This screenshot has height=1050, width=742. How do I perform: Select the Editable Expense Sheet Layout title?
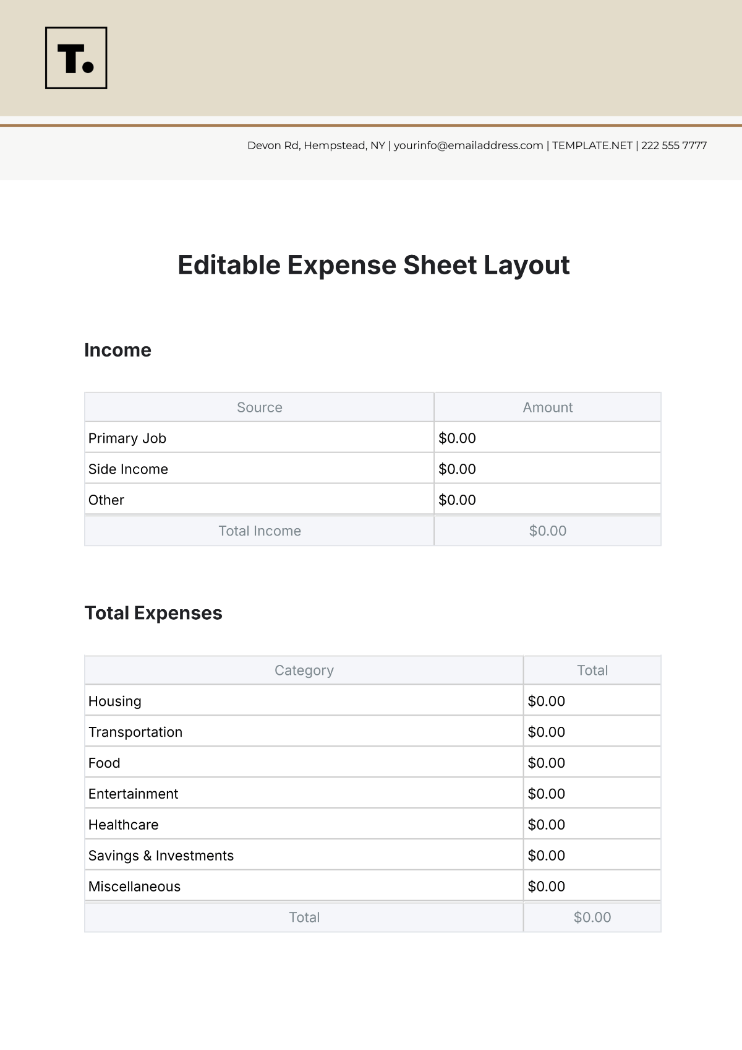(373, 265)
